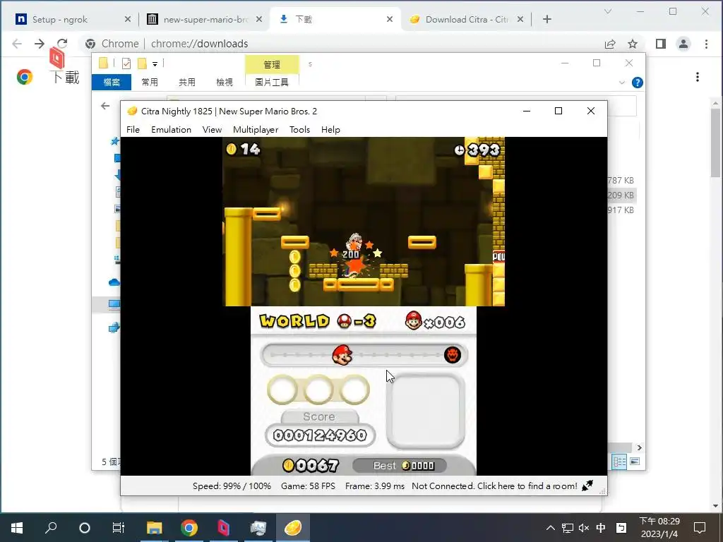
Task: Open Chrome's three-dot main menu
Action: coord(706,44)
